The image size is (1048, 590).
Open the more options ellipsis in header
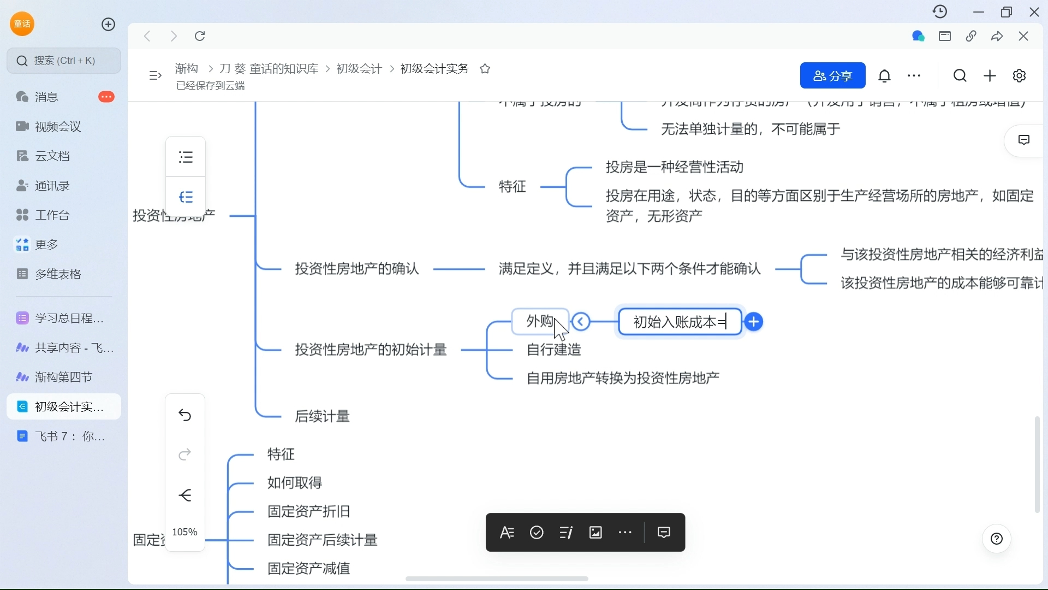tap(915, 76)
